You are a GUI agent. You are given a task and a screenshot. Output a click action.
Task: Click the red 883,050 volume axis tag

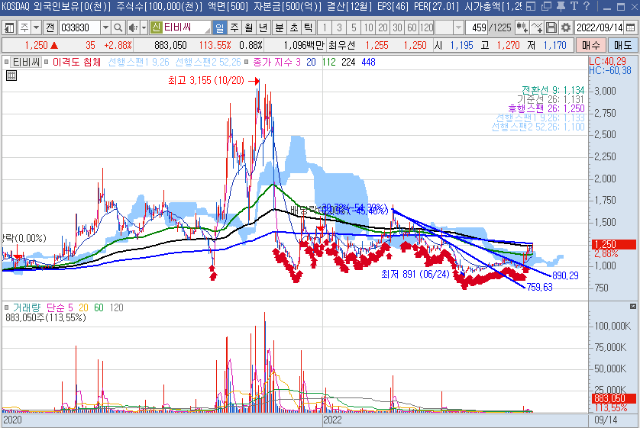[x=613, y=398]
